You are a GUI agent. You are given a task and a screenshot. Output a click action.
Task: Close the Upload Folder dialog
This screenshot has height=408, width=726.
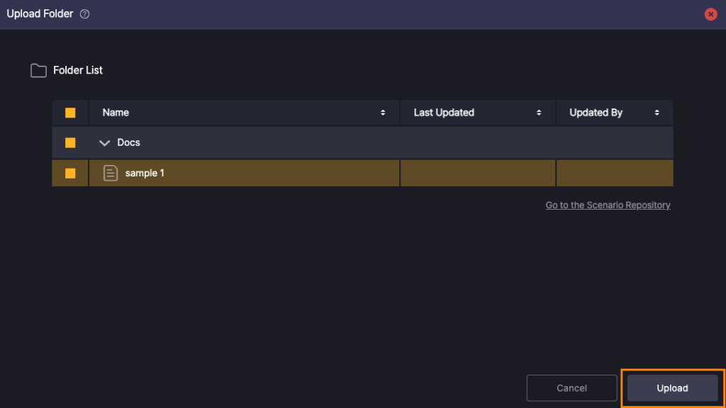710,14
